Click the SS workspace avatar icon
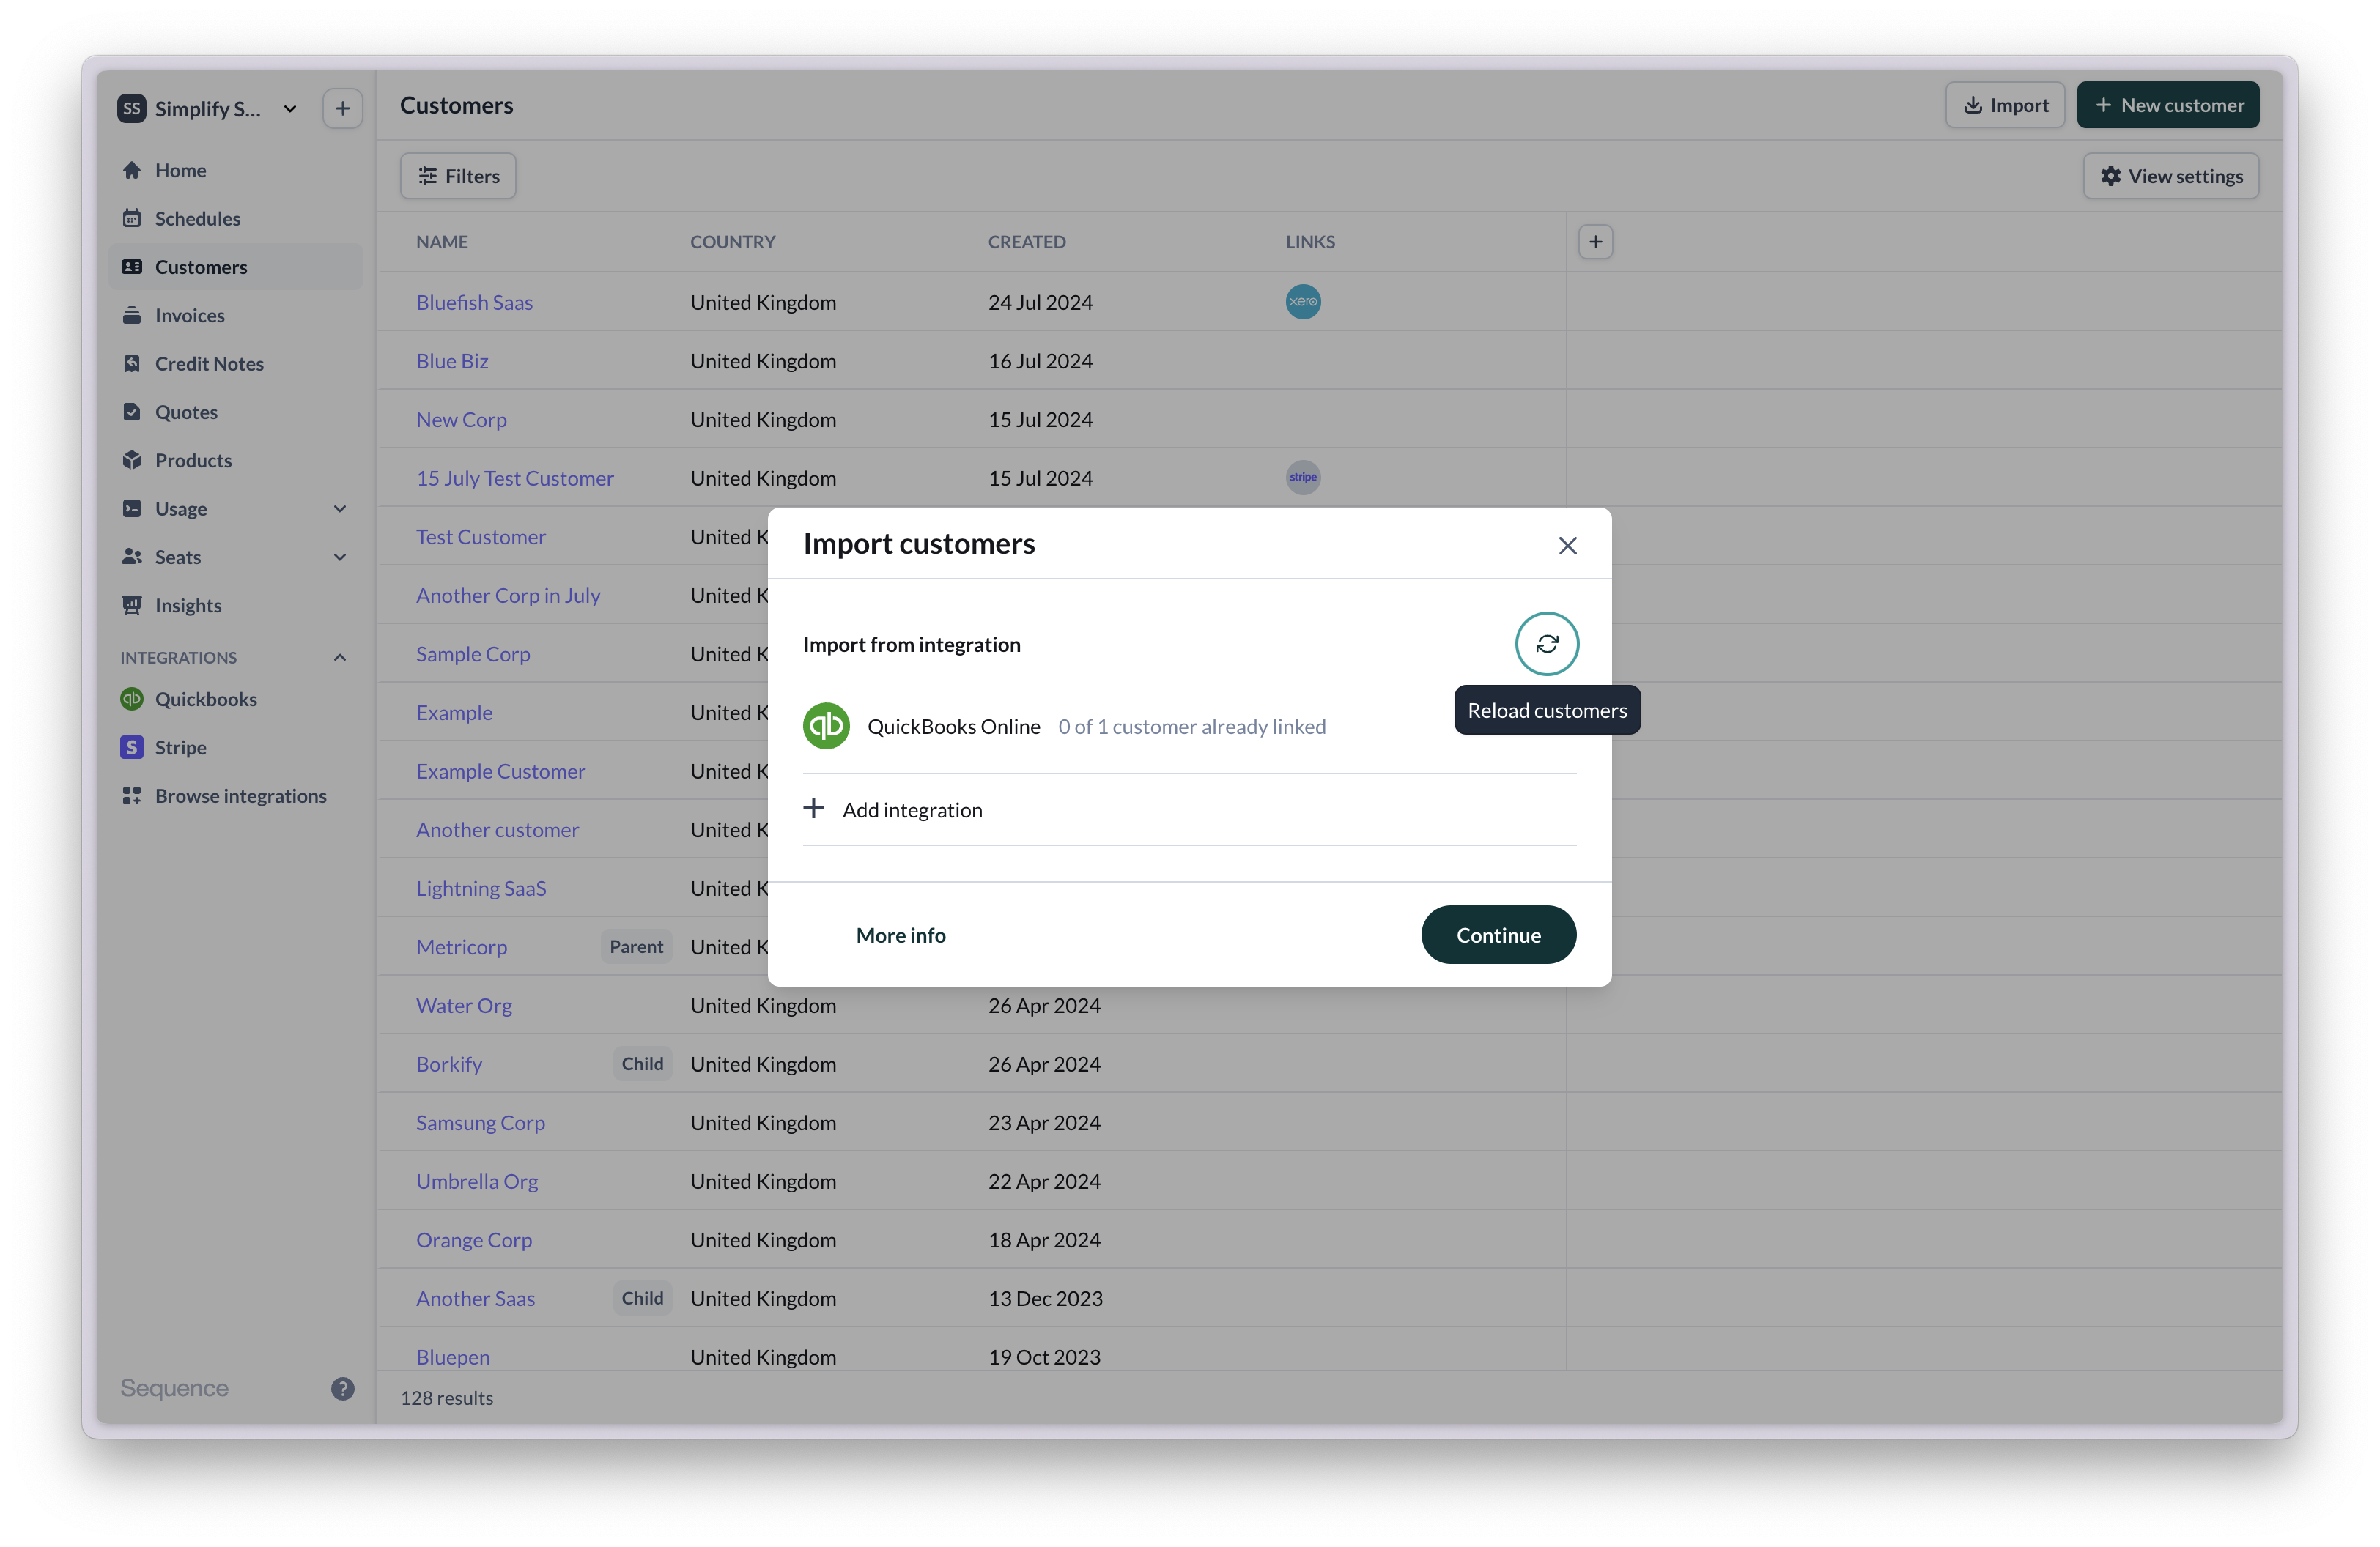Viewport: 2380px width, 1547px height. pos(132,108)
